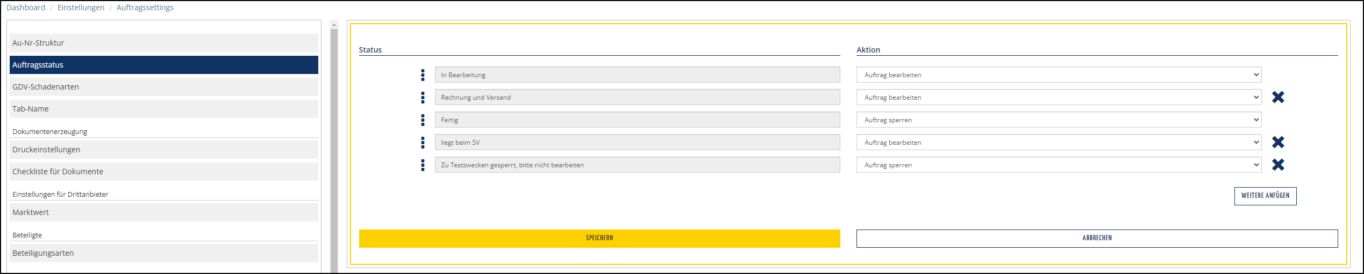1364x274 pixels.
Task: Delete the Zu Testzwecken gesperrt status row
Action: 1278,165
